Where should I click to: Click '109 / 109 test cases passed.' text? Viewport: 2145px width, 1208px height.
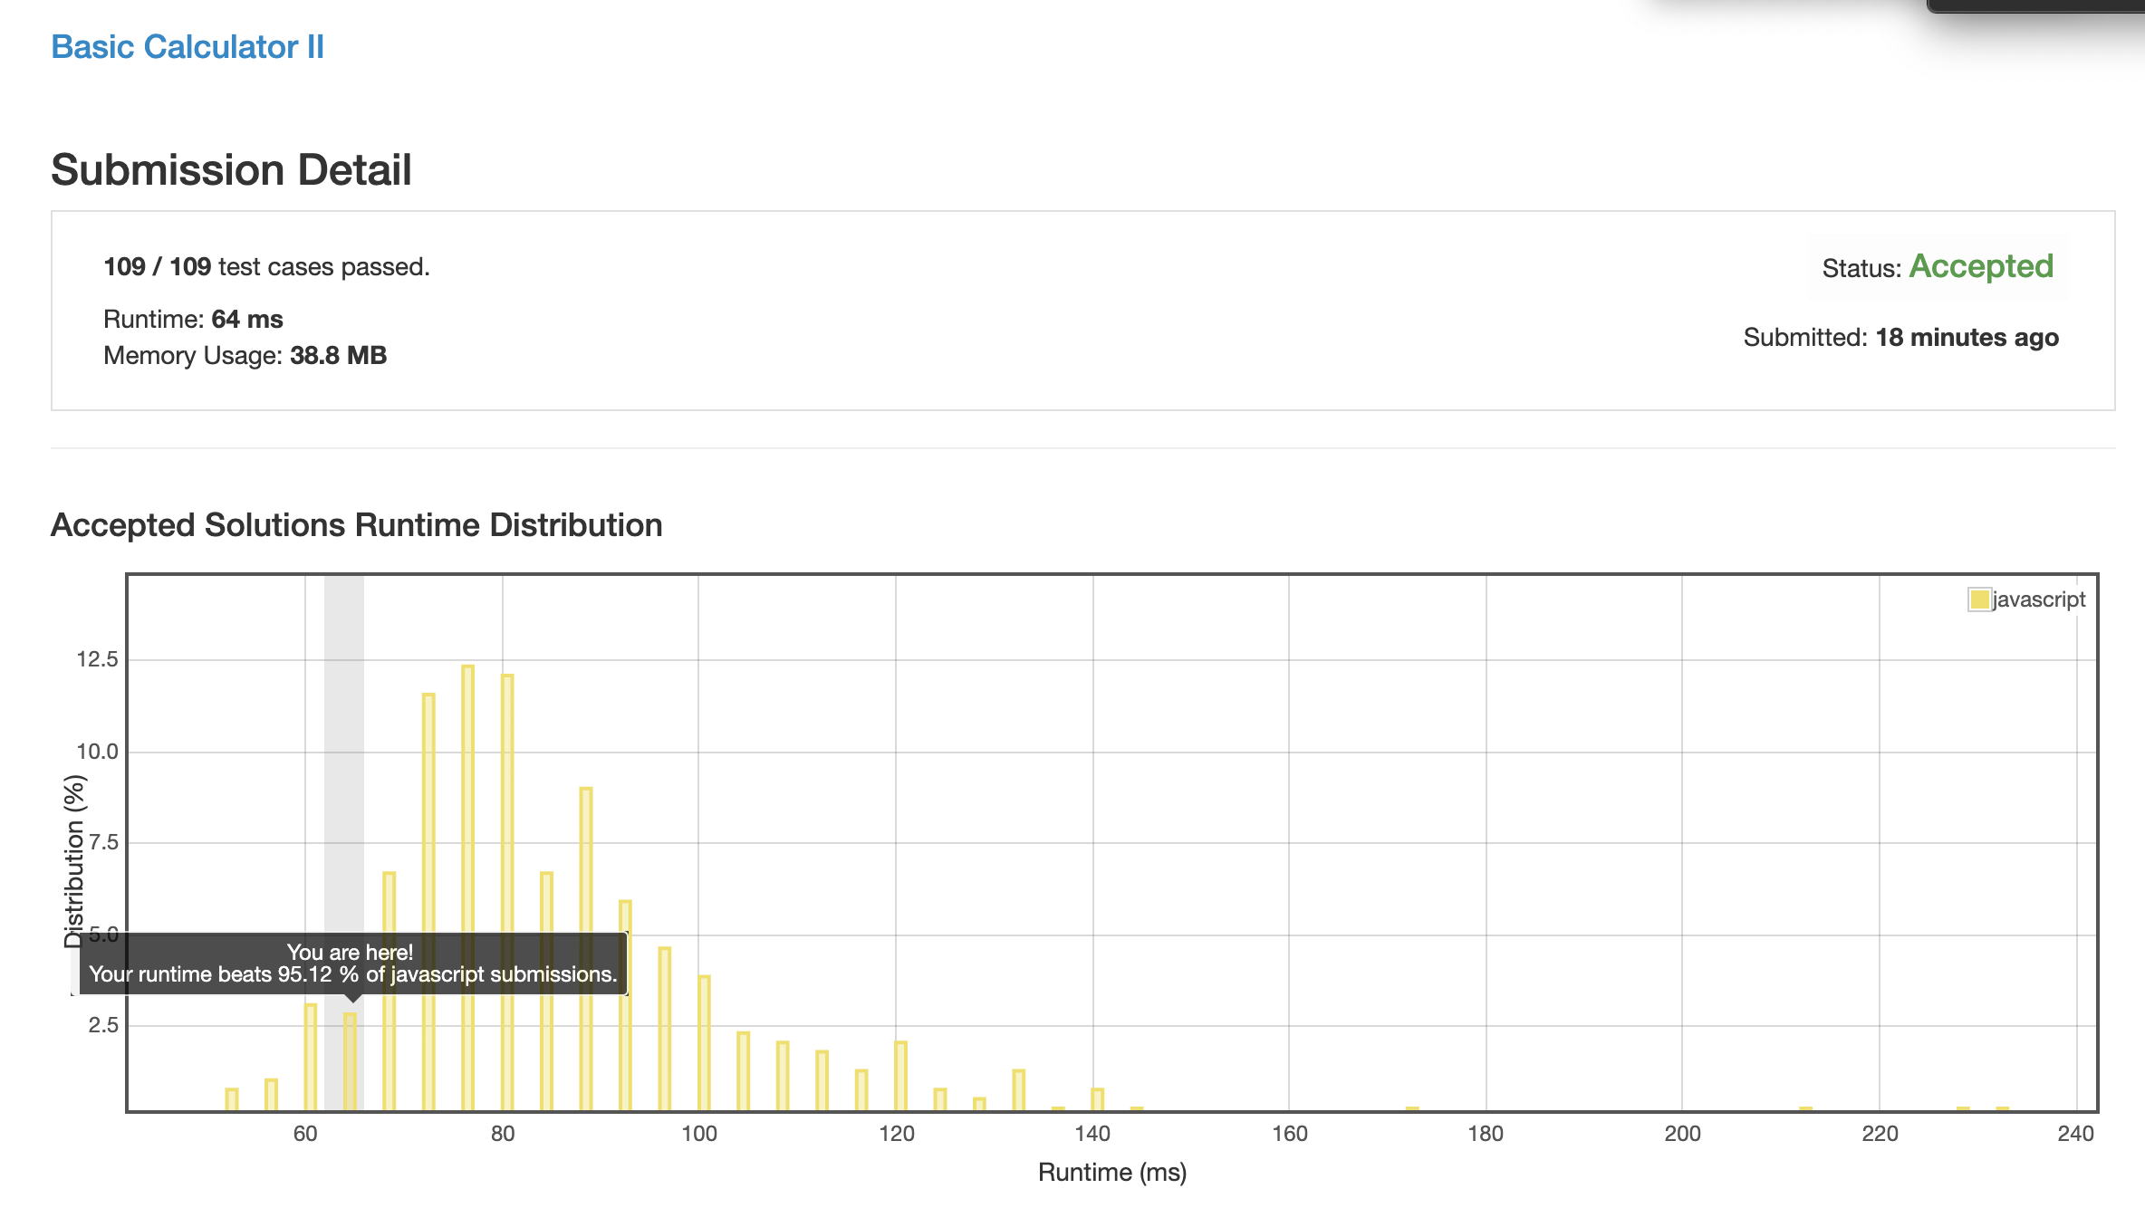(266, 267)
